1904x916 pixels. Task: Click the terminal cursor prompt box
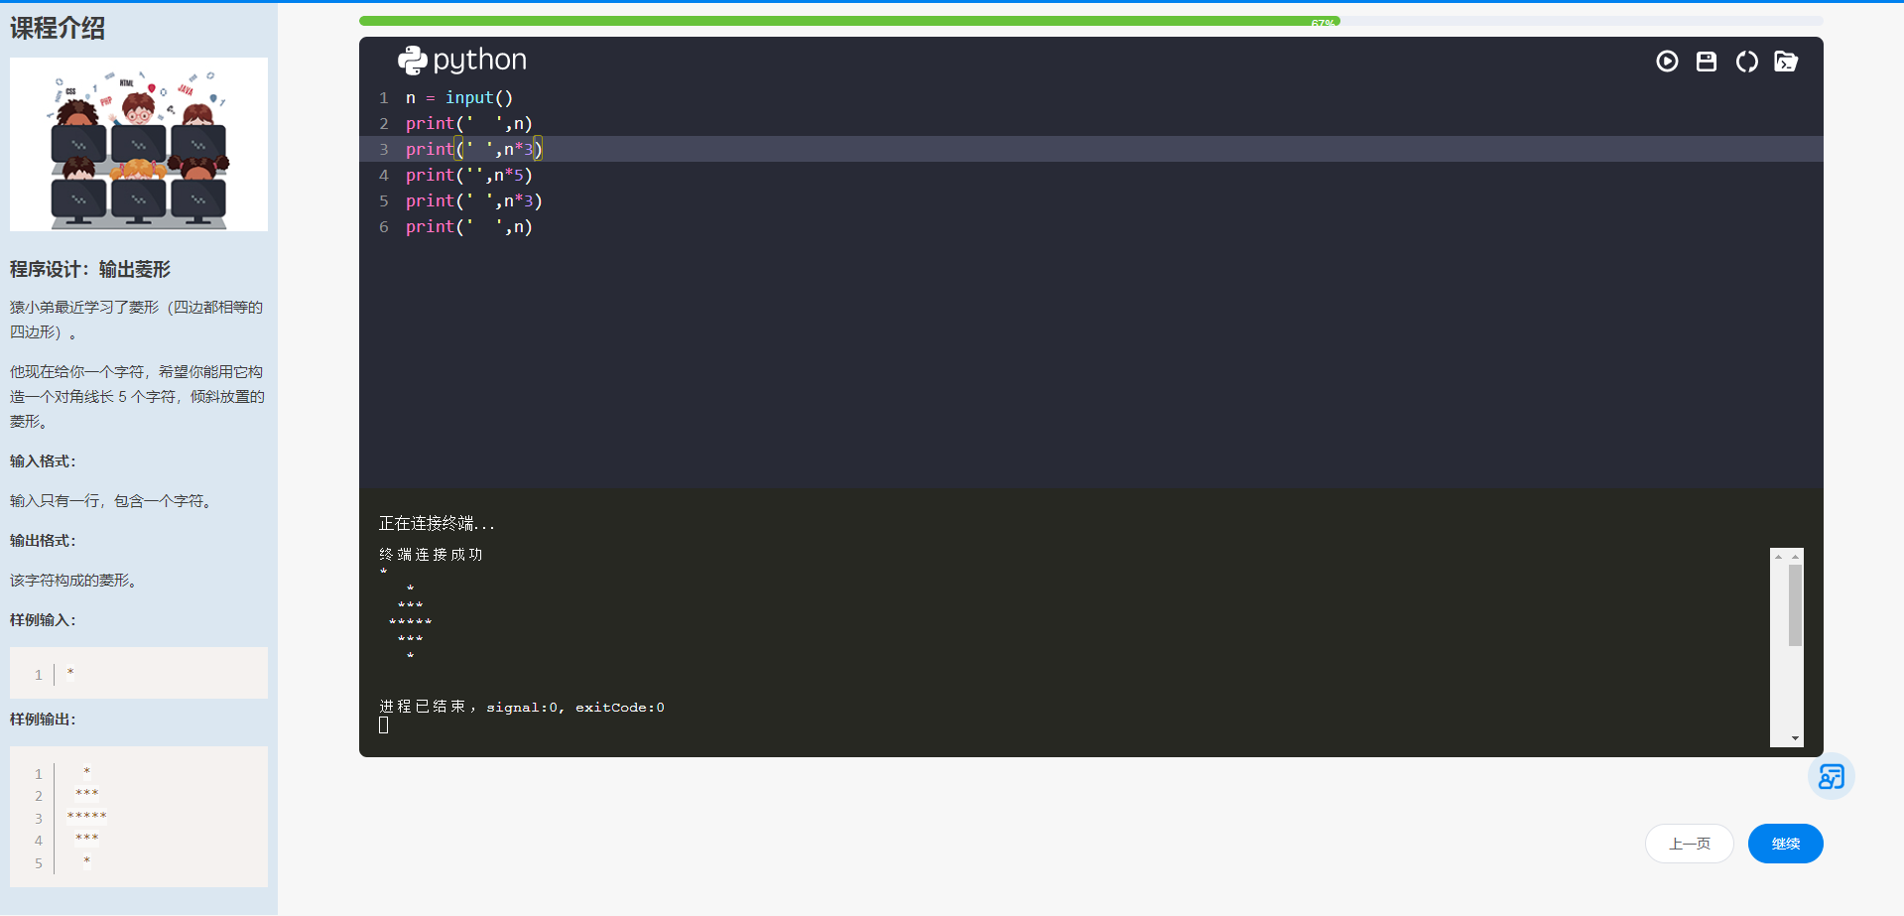click(384, 725)
